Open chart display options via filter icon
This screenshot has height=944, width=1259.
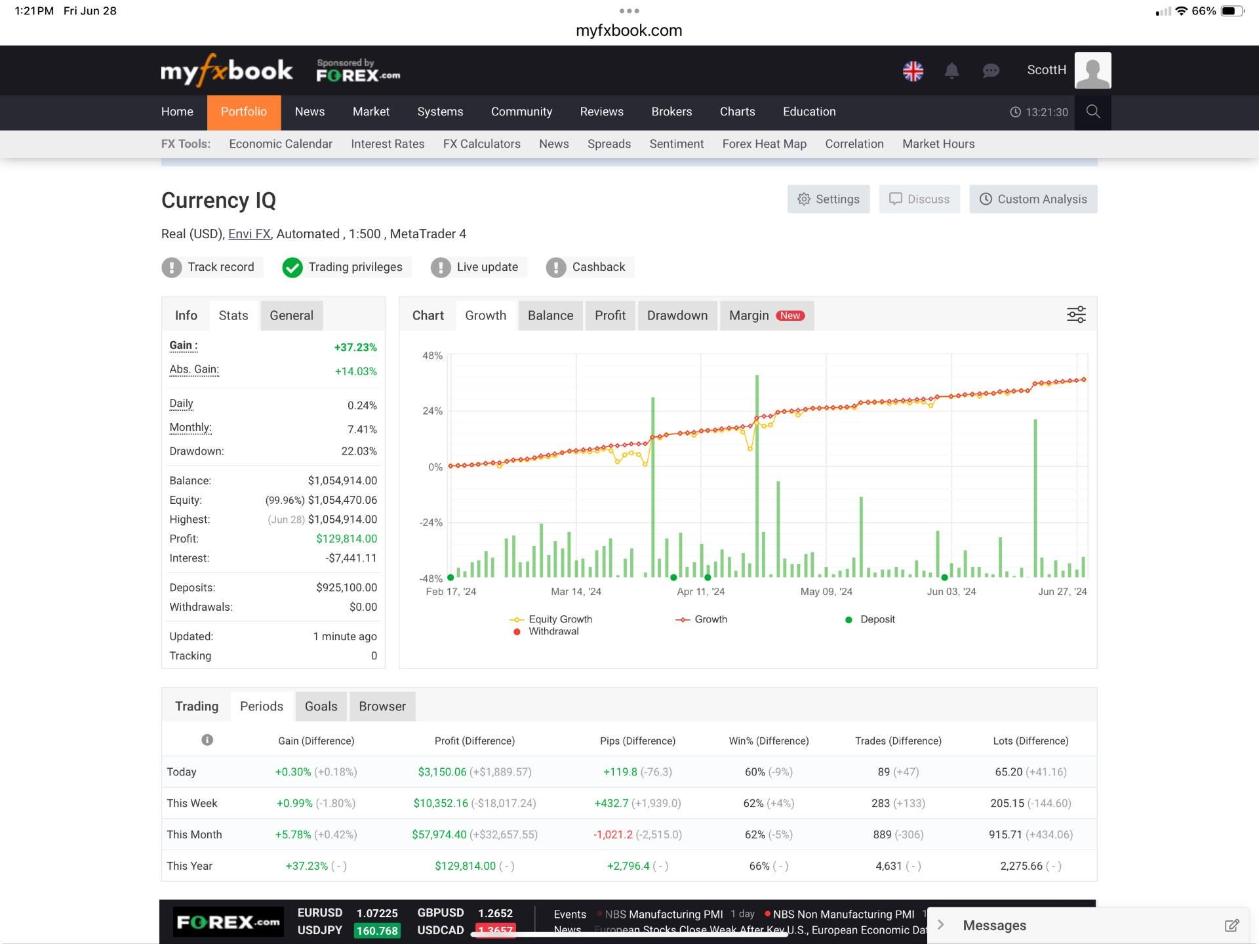(x=1076, y=314)
